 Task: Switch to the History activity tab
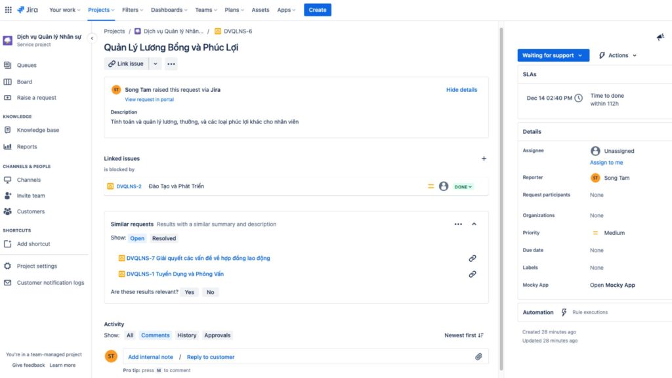(x=187, y=335)
